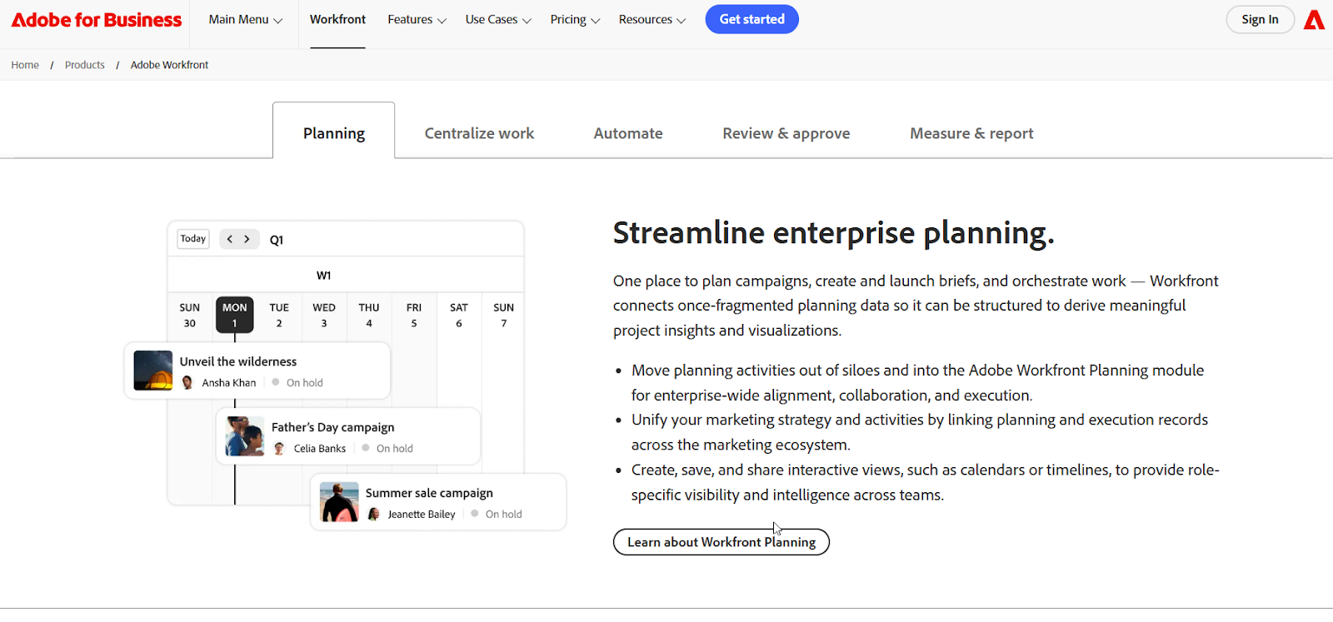Switch to the Centralize work tab

(x=479, y=133)
